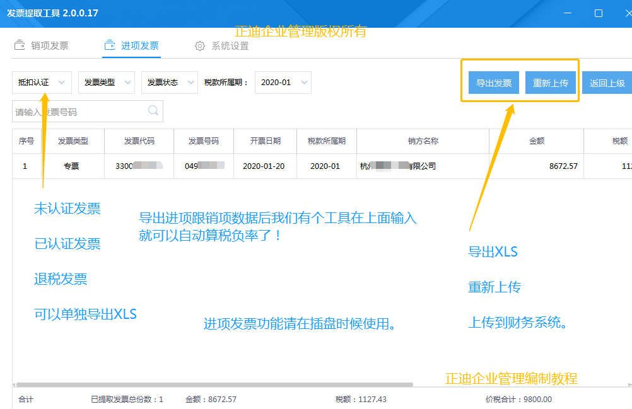The width and height of the screenshot is (632, 409).
Task: Open the 系统设置 tab
Action: tap(230, 46)
